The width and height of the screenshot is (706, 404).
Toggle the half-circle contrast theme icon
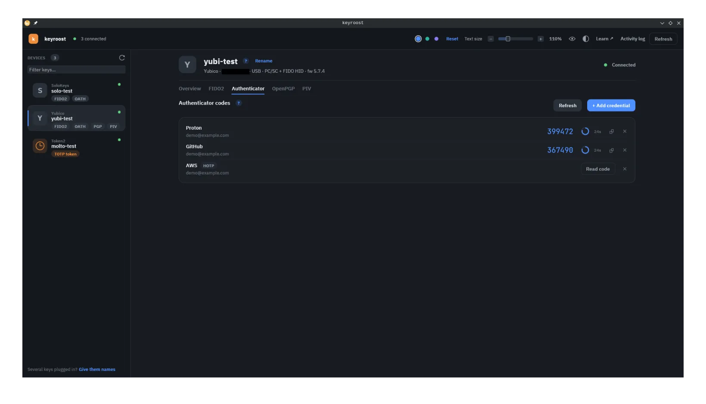click(585, 39)
